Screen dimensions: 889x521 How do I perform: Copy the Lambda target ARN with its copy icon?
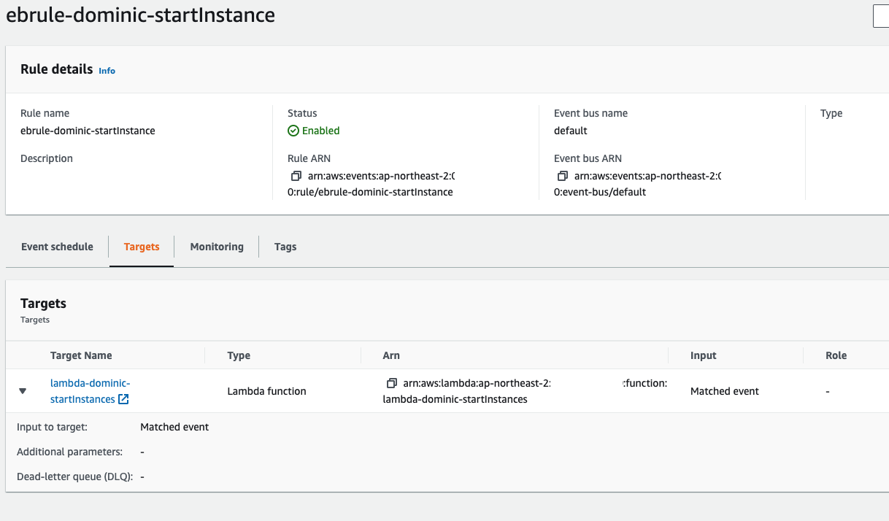(x=391, y=383)
